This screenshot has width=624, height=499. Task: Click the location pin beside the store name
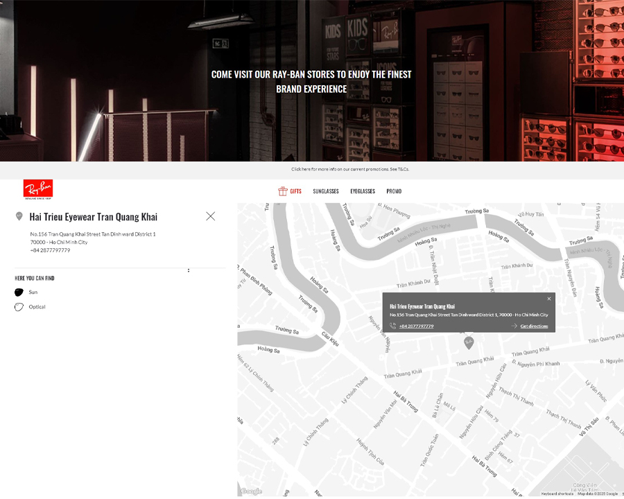[x=19, y=216]
